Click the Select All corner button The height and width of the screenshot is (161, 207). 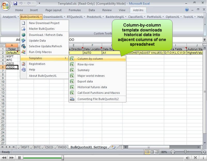pos(3,45)
